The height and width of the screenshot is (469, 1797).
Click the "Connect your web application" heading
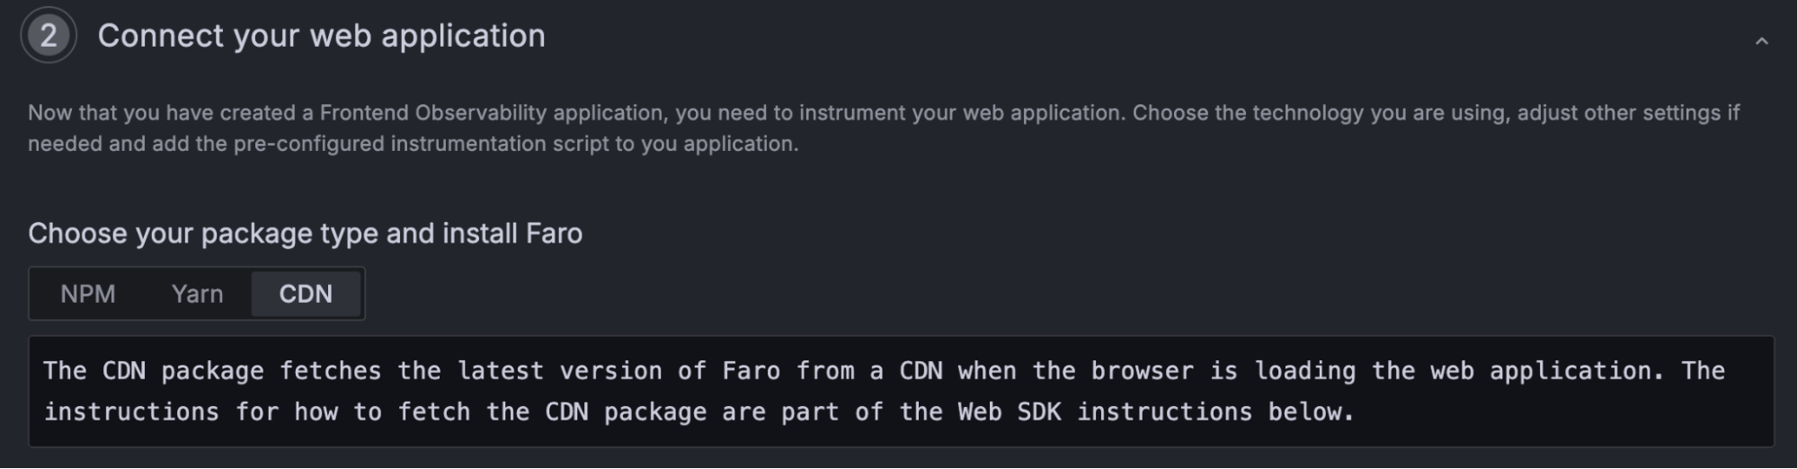[x=321, y=36]
